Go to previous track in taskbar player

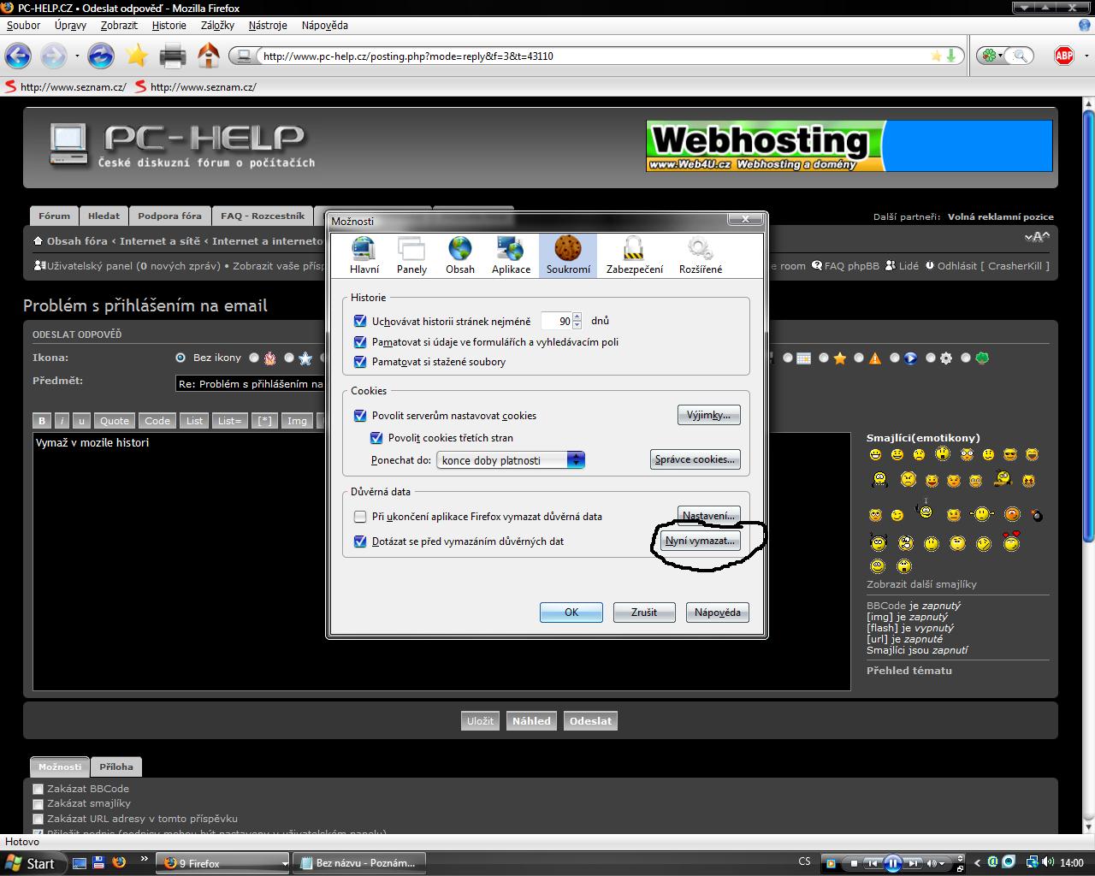coord(871,863)
